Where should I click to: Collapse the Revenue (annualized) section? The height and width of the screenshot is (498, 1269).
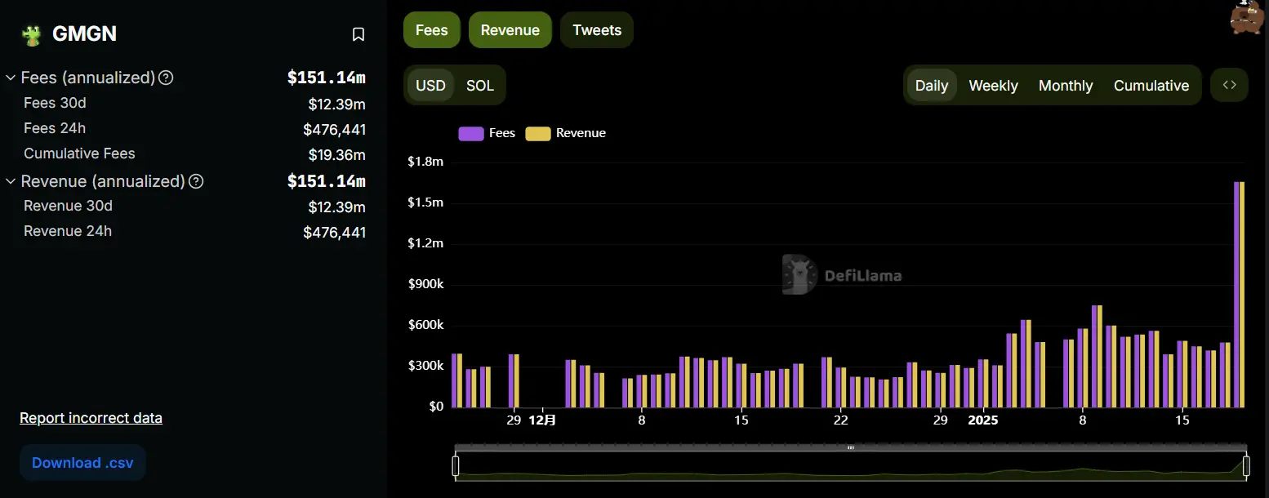click(11, 181)
